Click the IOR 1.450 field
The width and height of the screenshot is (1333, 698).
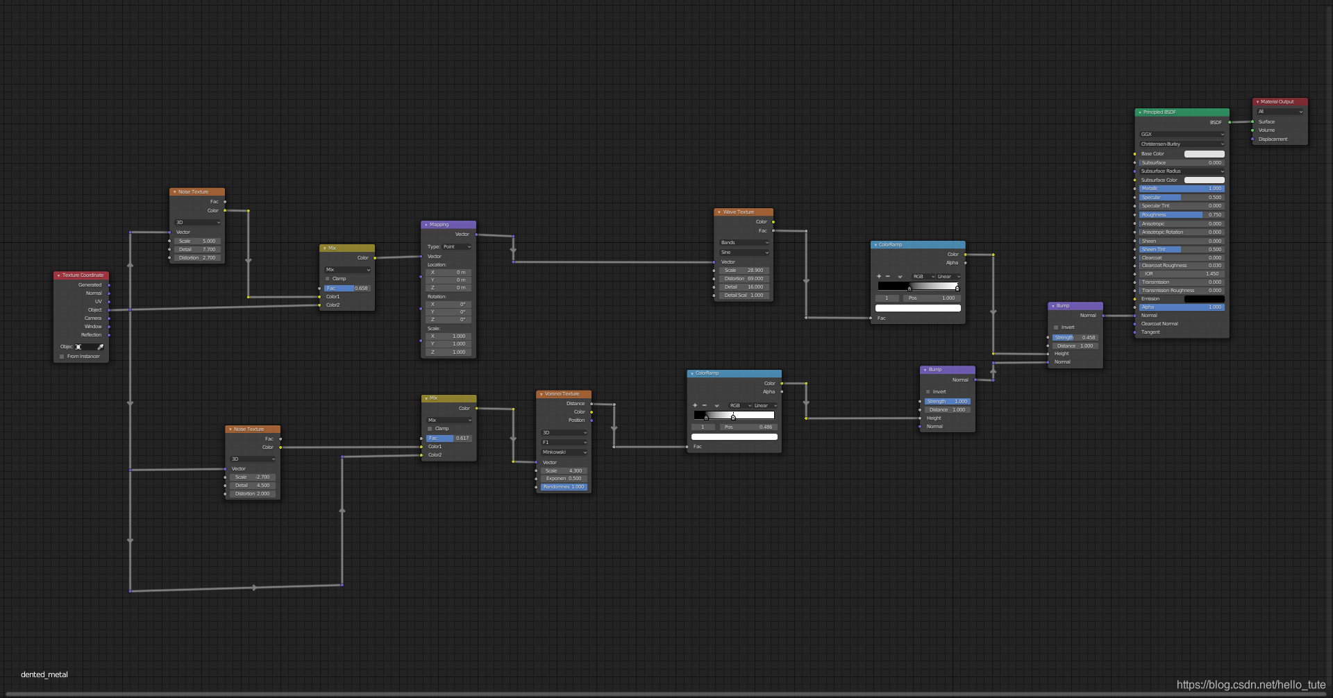click(x=1182, y=274)
